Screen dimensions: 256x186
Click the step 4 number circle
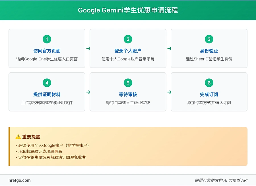(x=47, y=83)
